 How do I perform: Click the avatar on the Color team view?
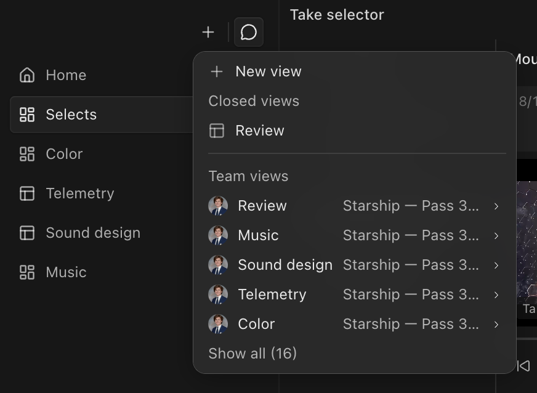(218, 324)
